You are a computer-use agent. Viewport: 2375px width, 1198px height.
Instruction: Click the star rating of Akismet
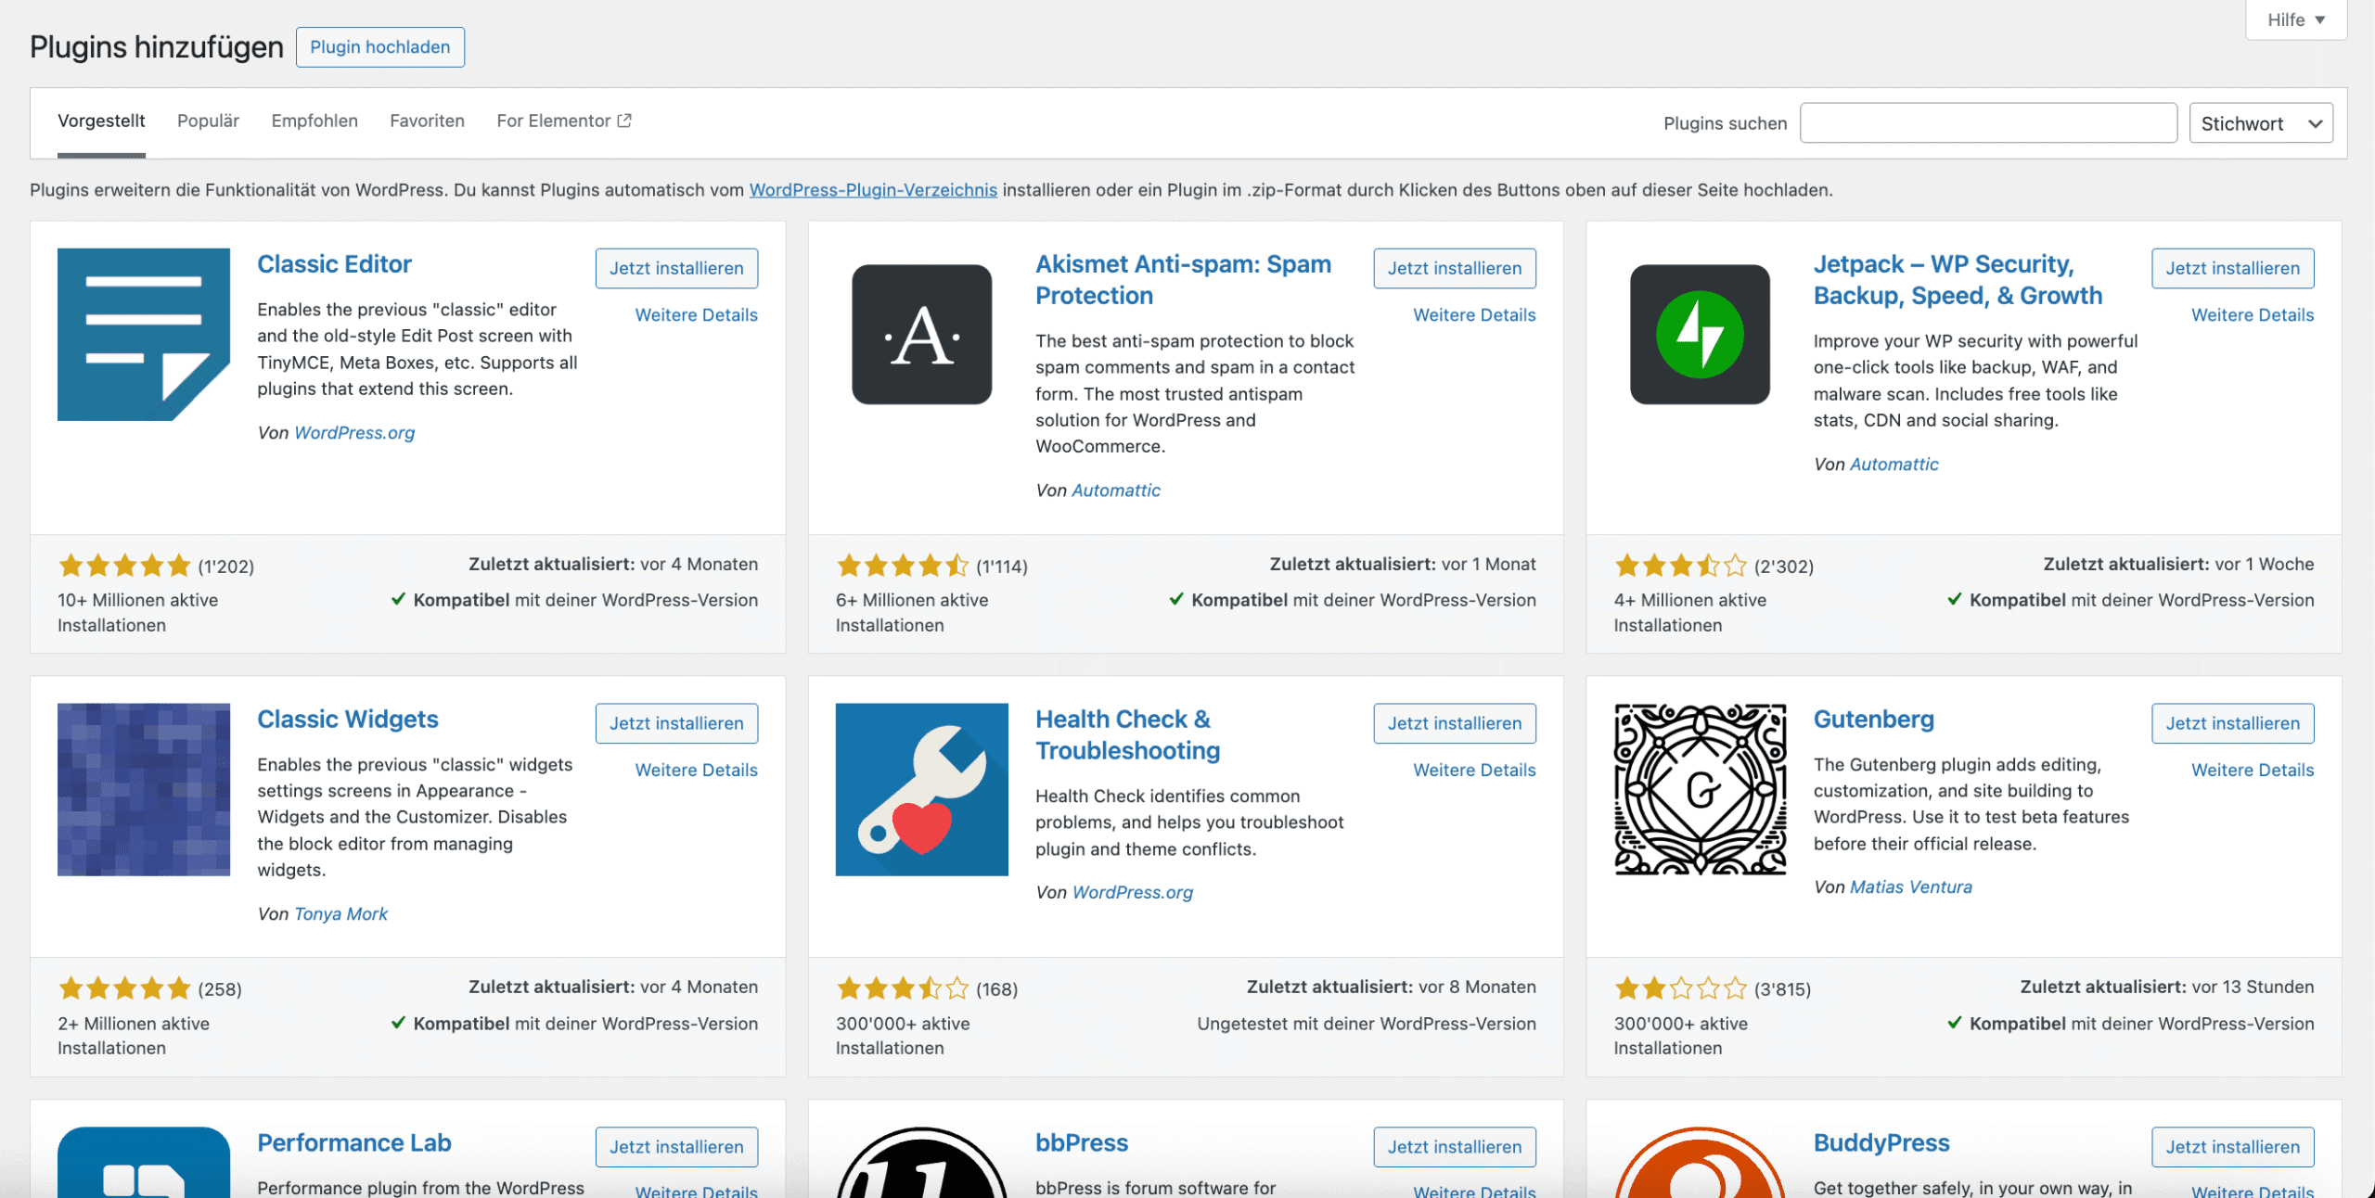[x=902, y=565]
